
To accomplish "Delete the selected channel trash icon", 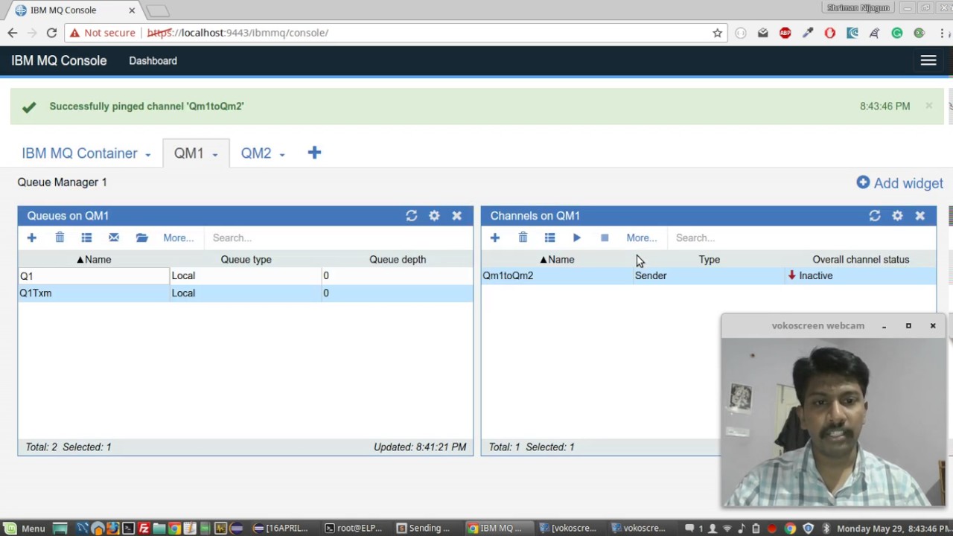I will click(x=523, y=237).
